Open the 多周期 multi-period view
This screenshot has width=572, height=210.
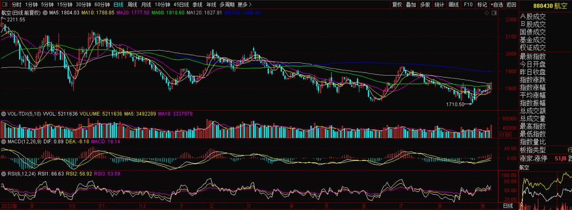pyautogui.click(x=227, y=4)
